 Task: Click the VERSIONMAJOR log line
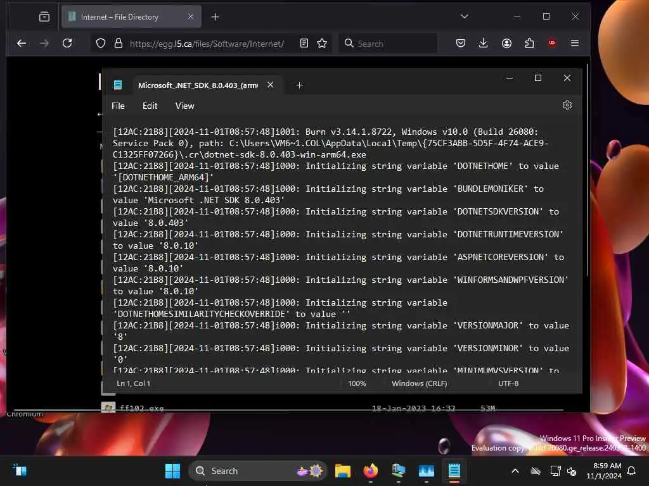(x=340, y=331)
